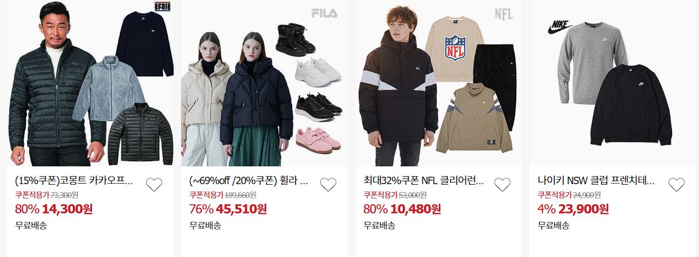Favorite the 휠라 product with heart icon
Viewport: 699px width, 257px height.
click(x=328, y=185)
